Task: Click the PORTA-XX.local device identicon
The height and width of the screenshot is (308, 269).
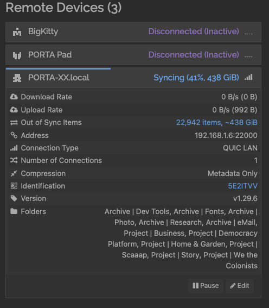Action: pyautogui.click(x=17, y=78)
